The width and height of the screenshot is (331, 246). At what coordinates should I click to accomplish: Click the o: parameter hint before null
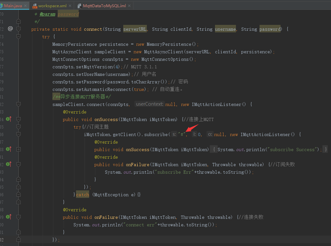click(210, 134)
